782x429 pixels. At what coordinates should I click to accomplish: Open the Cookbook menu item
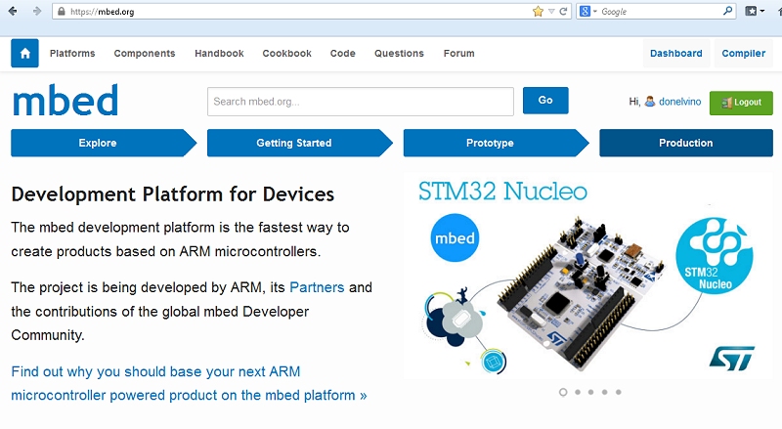coord(286,54)
